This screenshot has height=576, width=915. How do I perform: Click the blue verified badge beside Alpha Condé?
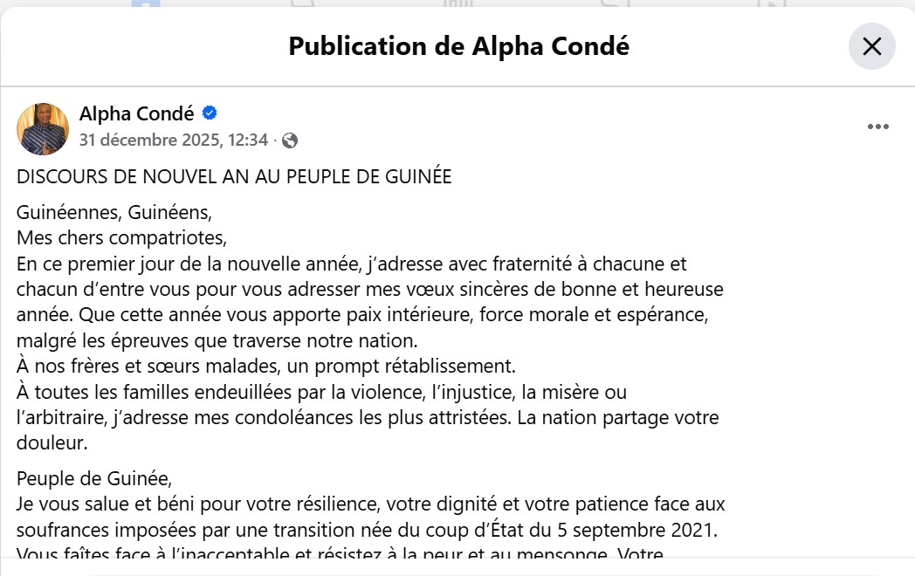coord(210,113)
